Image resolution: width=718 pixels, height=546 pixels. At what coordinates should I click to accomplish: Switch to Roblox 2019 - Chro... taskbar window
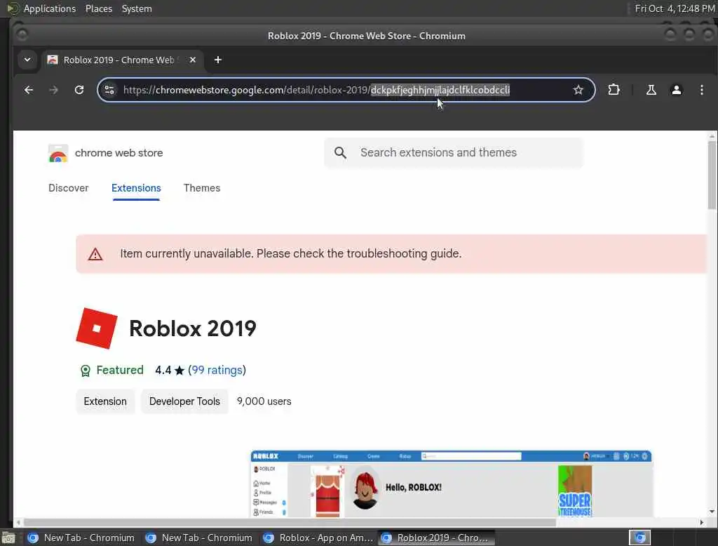click(436, 538)
